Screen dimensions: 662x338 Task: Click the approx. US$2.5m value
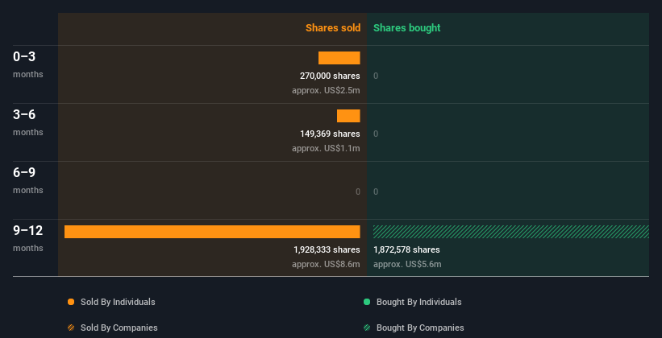coord(326,90)
